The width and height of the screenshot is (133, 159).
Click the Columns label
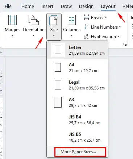coord(72,30)
